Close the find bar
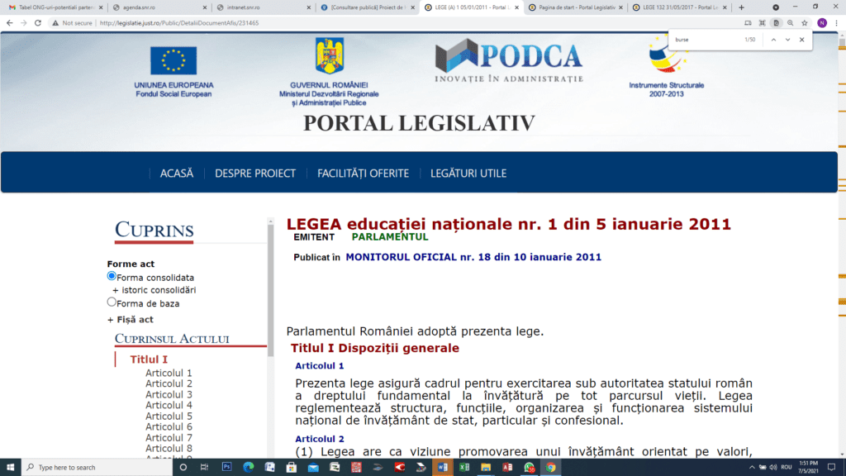Viewport: 846px width, 476px height. [802, 40]
